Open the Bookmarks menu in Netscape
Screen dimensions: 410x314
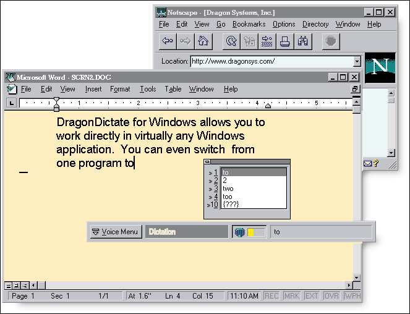click(249, 24)
